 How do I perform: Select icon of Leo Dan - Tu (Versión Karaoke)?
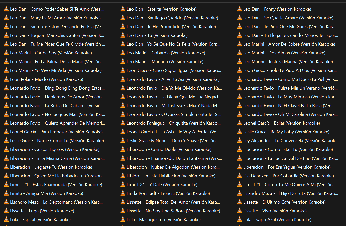[123, 35]
